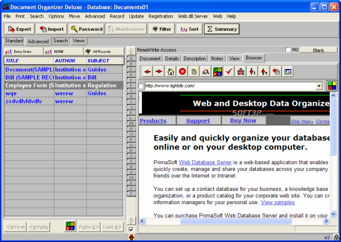Click the lock icon in status bar
The height and width of the screenshot is (242, 341).
336,238
